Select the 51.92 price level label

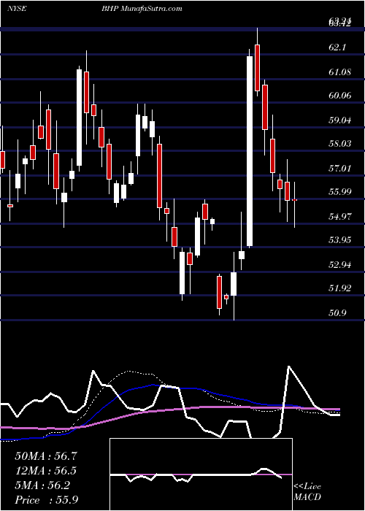[340, 288]
